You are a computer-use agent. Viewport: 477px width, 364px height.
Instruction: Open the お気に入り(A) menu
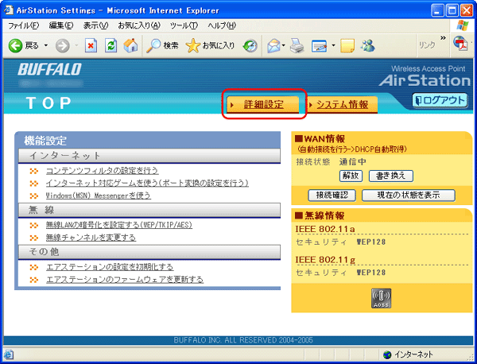(x=139, y=26)
